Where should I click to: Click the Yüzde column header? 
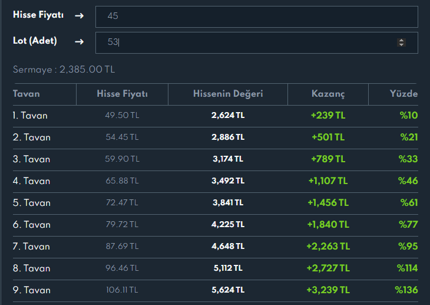[x=403, y=94]
